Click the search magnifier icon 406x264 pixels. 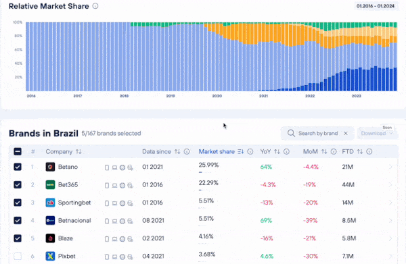tap(291, 133)
